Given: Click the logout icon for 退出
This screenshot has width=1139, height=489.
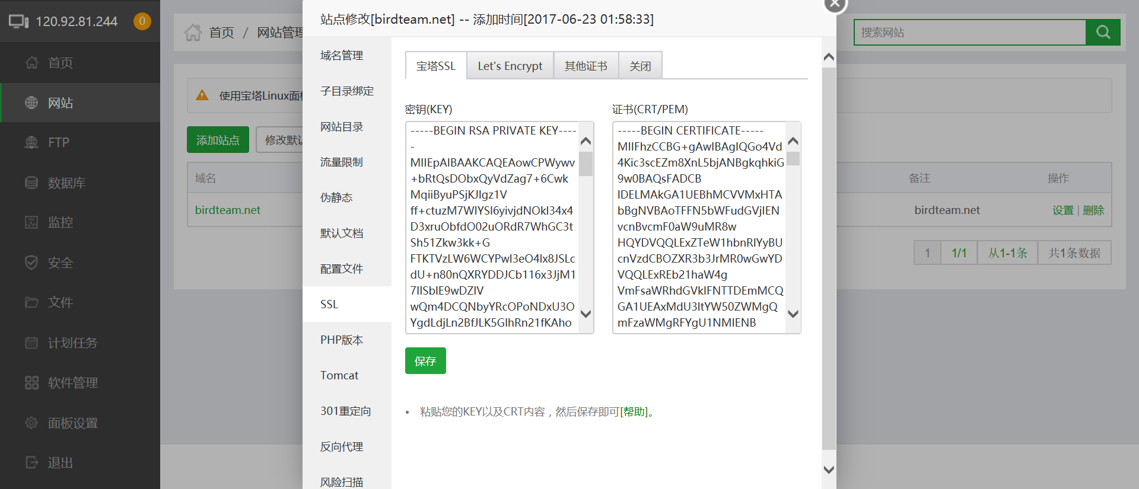Looking at the screenshot, I should (x=31, y=462).
